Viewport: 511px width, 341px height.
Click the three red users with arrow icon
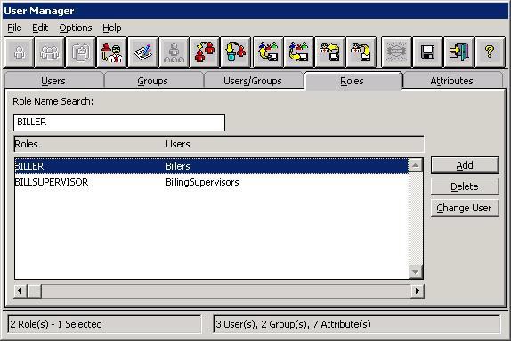tap(205, 52)
